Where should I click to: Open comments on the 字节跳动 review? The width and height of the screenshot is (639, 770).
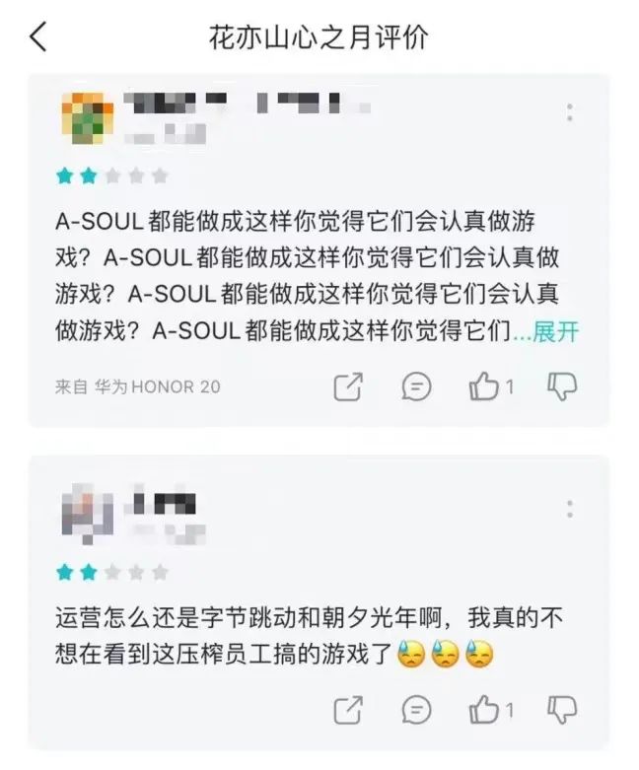(416, 710)
